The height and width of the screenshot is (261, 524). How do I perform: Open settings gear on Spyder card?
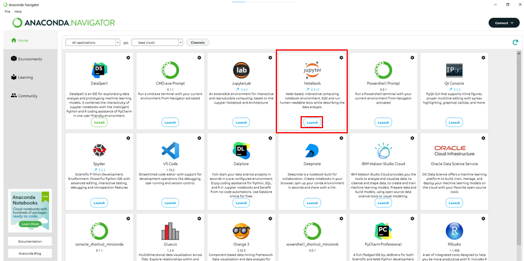[128, 138]
